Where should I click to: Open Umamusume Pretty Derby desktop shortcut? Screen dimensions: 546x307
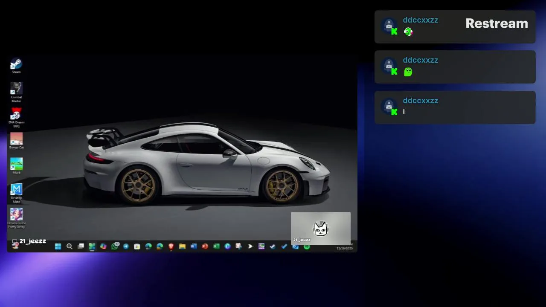(16, 218)
